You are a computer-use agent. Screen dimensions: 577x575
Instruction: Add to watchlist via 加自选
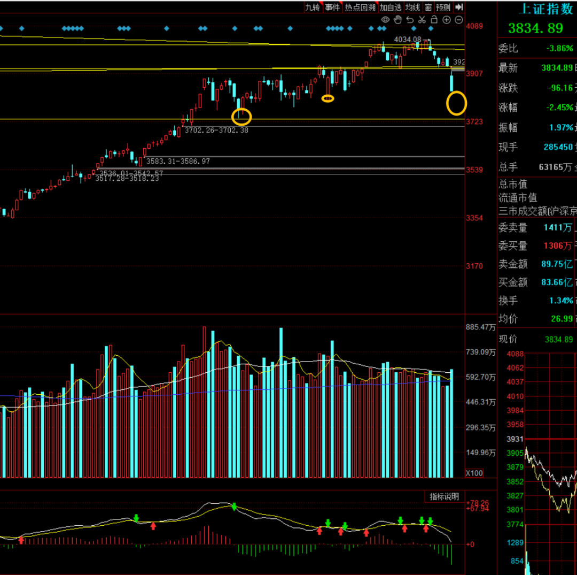391,7
